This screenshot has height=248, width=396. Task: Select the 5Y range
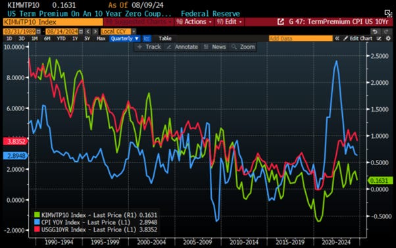click(x=87, y=38)
